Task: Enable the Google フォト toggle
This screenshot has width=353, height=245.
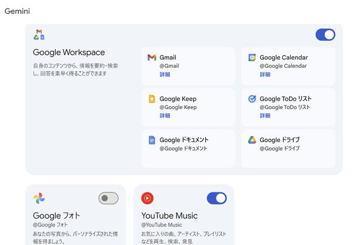Action: (x=108, y=198)
